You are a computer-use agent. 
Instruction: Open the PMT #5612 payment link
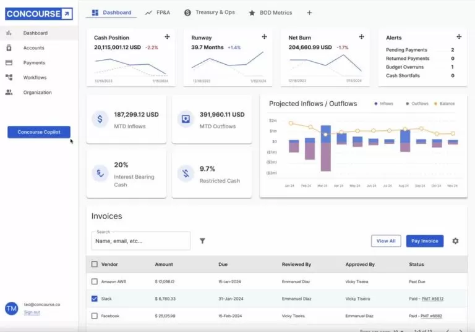[x=432, y=299]
